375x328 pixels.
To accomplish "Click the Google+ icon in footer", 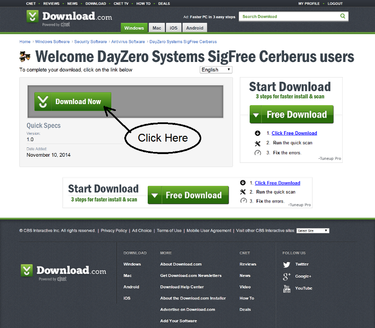I will [287, 276].
